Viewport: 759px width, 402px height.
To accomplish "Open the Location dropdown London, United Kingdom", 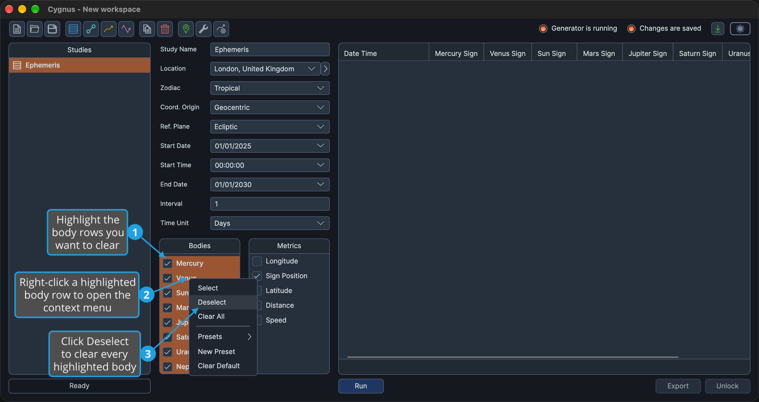I will point(265,69).
